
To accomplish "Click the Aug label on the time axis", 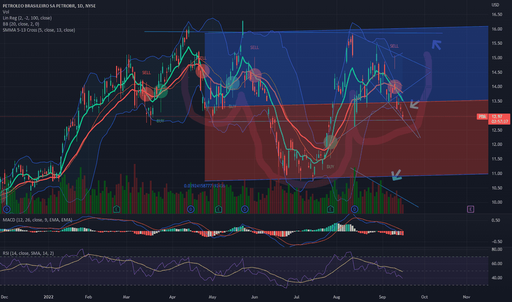I will 336,297.
